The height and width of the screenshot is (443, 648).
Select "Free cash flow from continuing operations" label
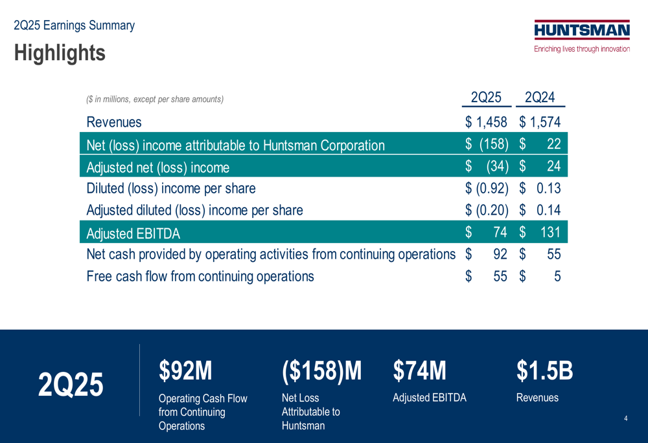200,276
